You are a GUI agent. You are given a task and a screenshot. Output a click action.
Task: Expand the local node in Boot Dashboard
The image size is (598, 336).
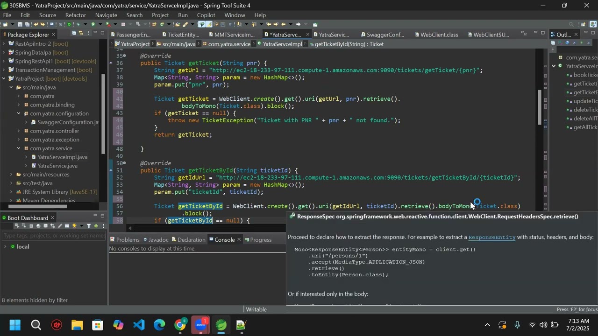click(x=5, y=246)
